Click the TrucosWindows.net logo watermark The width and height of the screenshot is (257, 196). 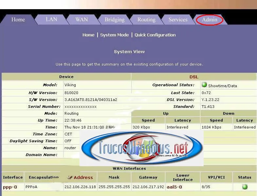tap(142, 148)
